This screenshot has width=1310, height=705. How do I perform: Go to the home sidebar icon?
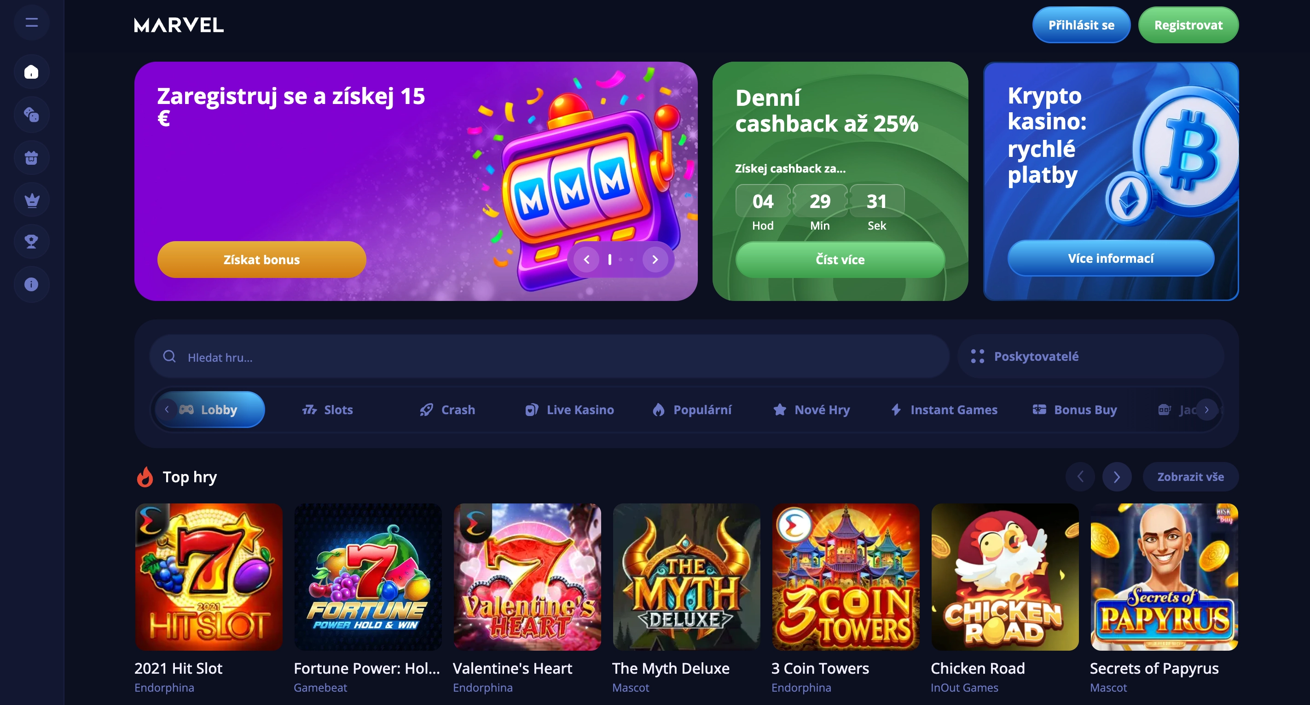click(31, 72)
